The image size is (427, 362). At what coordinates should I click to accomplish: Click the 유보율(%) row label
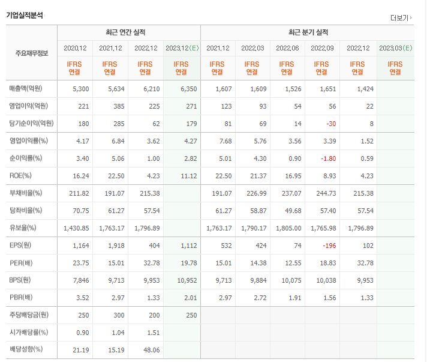coord(23,228)
